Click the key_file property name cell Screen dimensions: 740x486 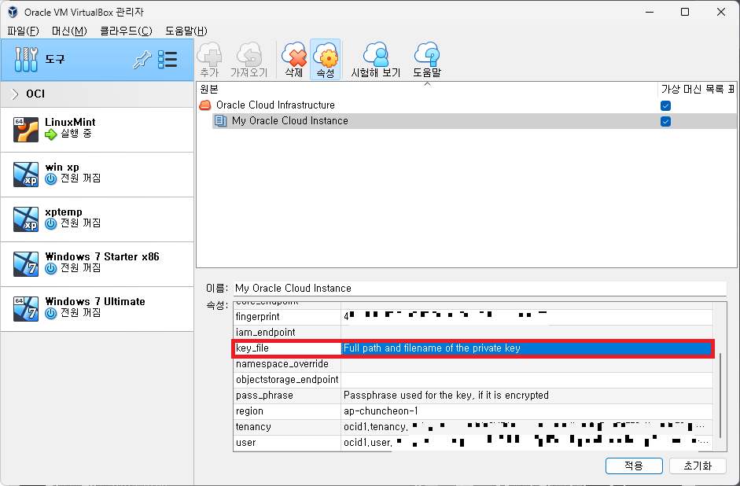pyautogui.click(x=287, y=348)
